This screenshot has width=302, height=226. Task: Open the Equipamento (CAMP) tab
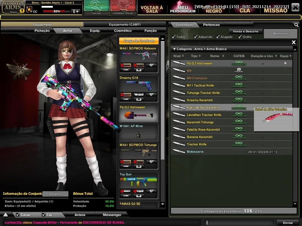pyautogui.click(x=125, y=24)
